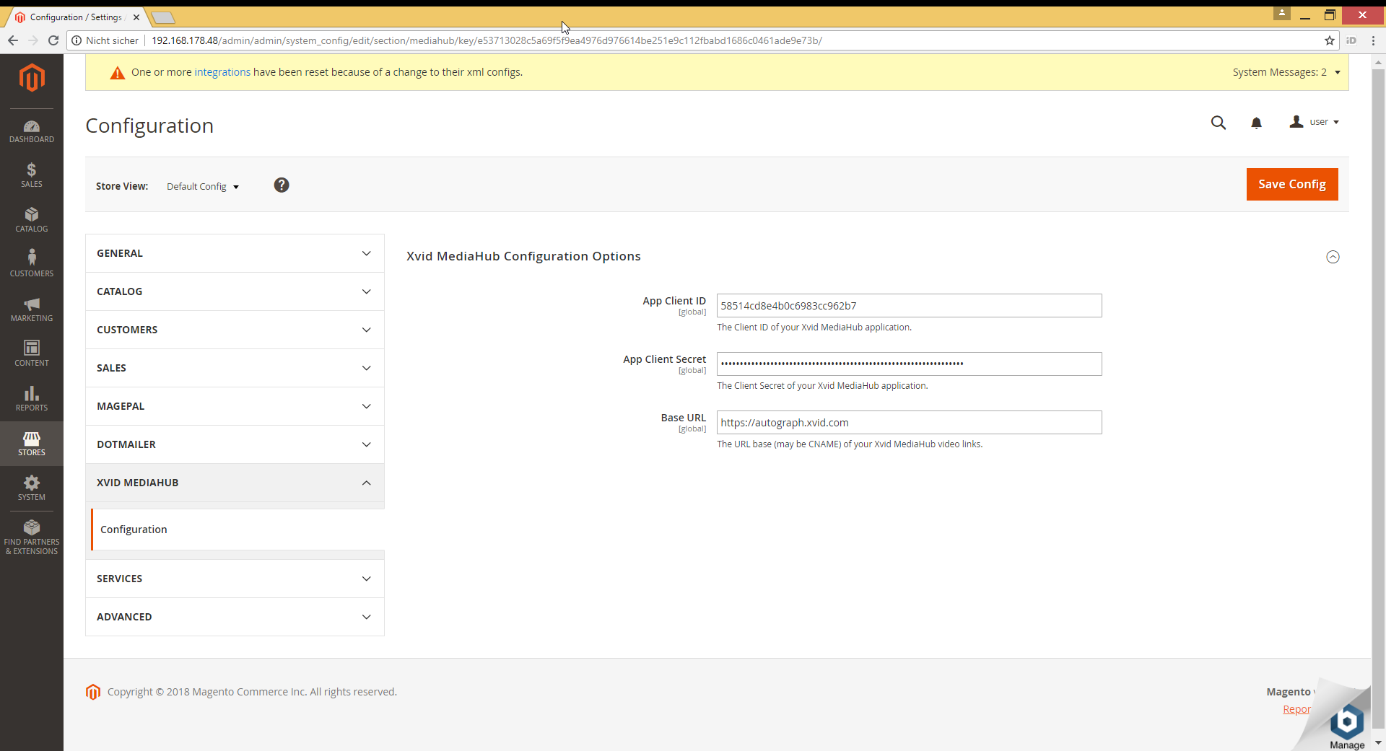This screenshot has height=751, width=1386.
Task: Click into App Client ID field
Action: click(x=909, y=306)
